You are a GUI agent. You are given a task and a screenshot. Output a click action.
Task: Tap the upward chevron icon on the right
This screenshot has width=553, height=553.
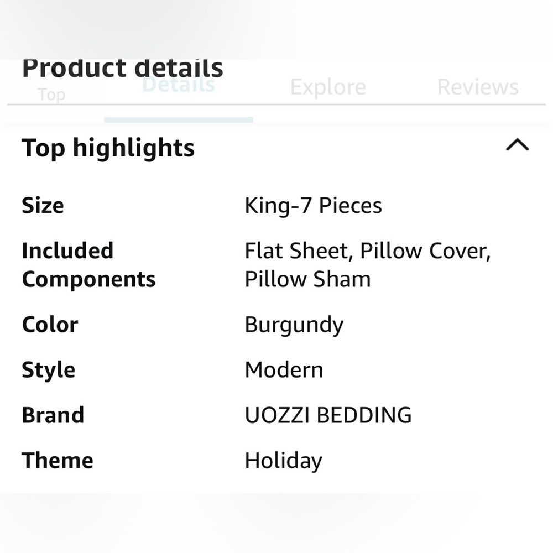coord(518,145)
